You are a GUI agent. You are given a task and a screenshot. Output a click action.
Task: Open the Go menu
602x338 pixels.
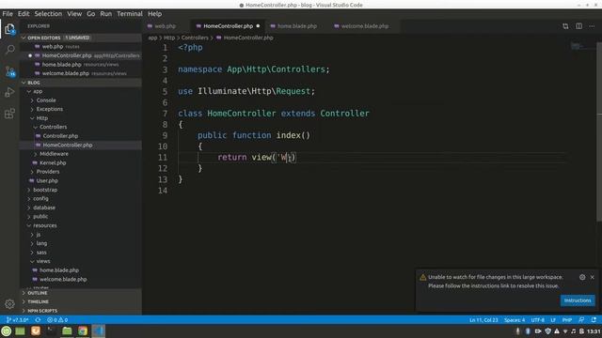(90, 14)
